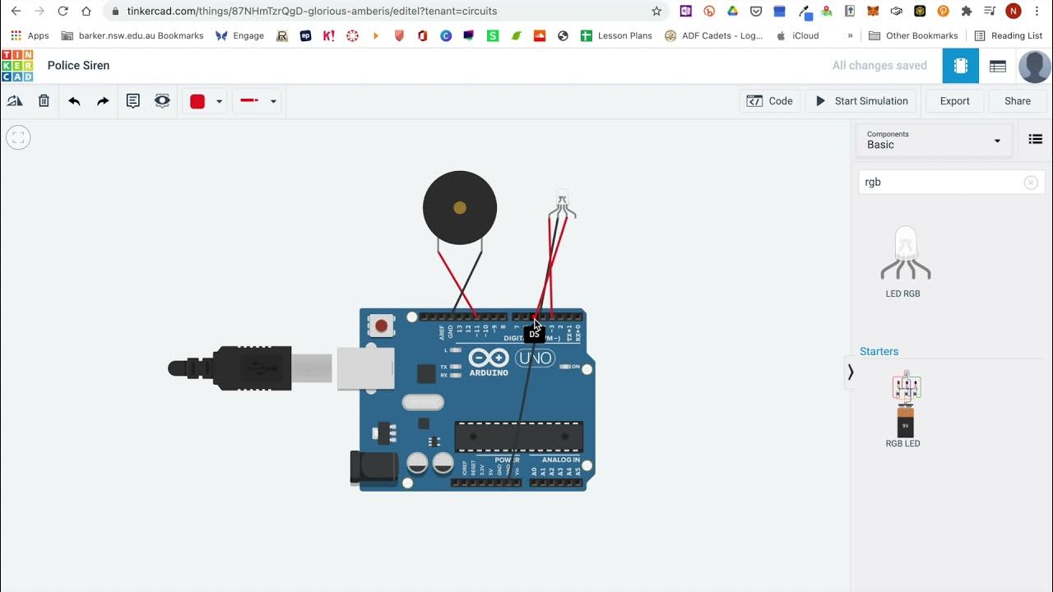The height and width of the screenshot is (592, 1053).
Task: Bookmark this page with star
Action: (x=656, y=12)
